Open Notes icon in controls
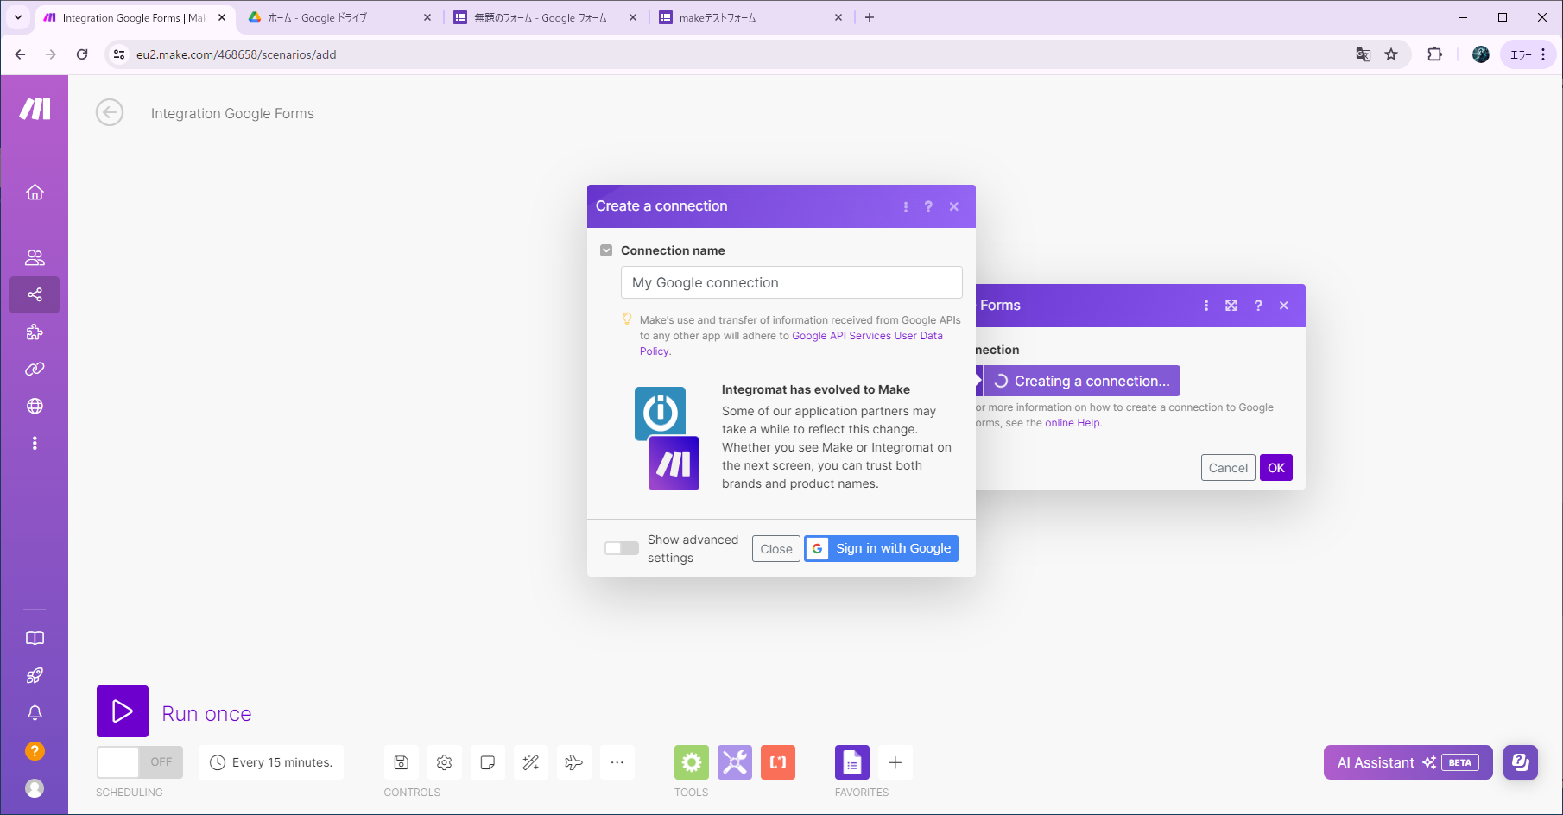The height and width of the screenshot is (815, 1563). [x=488, y=762]
